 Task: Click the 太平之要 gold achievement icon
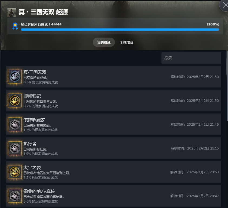pos(15,172)
